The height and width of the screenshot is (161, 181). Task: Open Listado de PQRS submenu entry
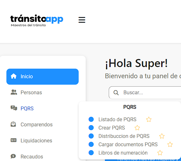point(117,119)
